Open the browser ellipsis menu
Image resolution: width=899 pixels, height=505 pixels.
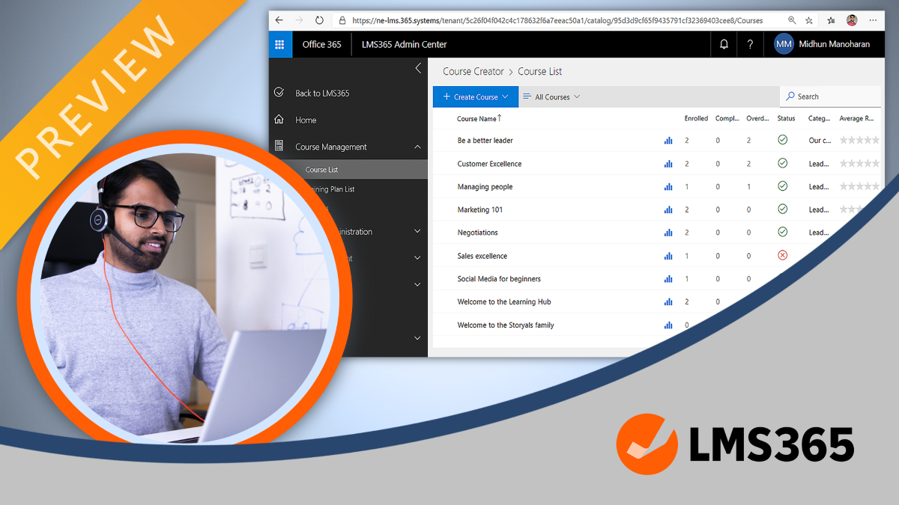(x=872, y=20)
